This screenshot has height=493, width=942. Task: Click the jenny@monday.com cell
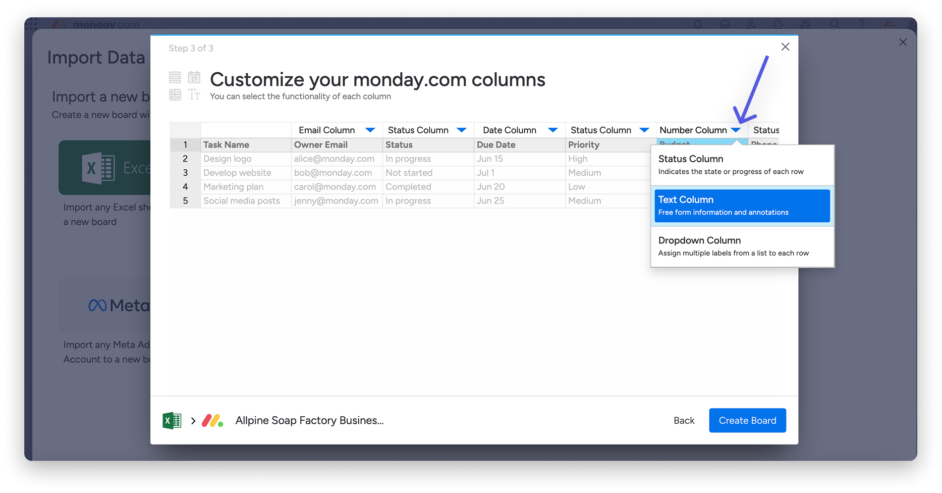tap(337, 201)
